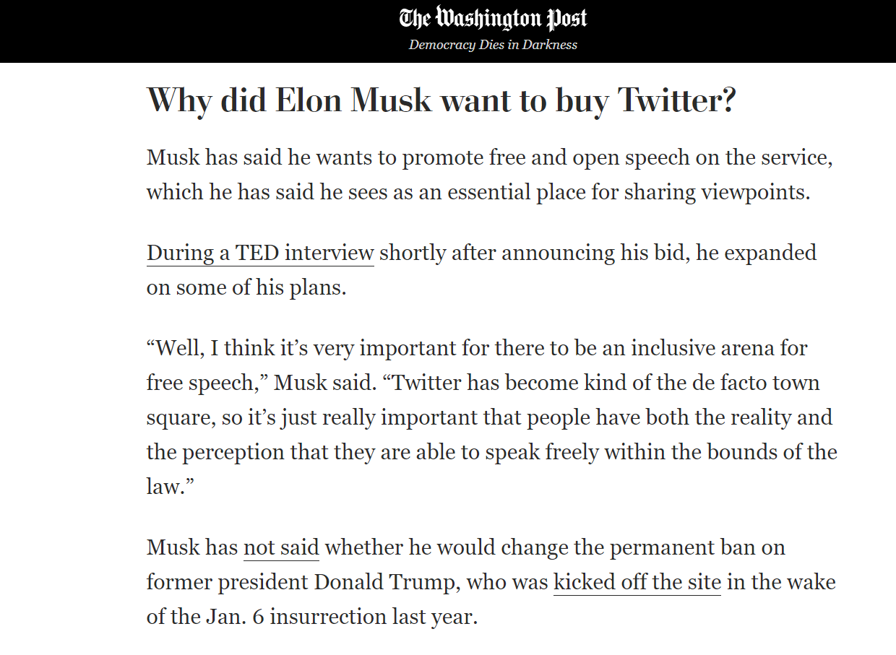
Task: Open the 'During a TED interview' link
Action: [x=260, y=253]
